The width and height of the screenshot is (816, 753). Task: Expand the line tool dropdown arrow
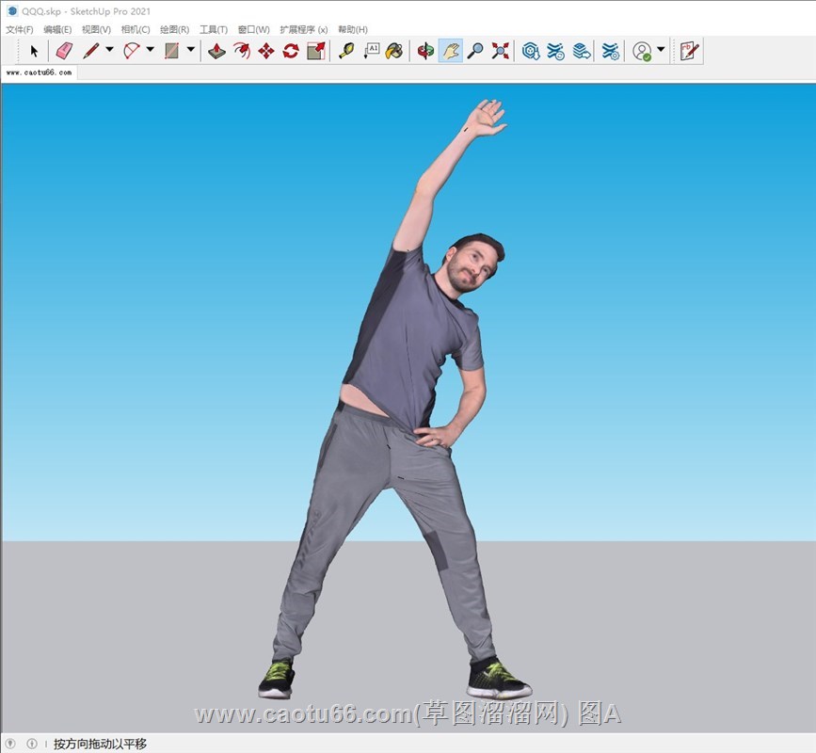pyautogui.click(x=109, y=50)
